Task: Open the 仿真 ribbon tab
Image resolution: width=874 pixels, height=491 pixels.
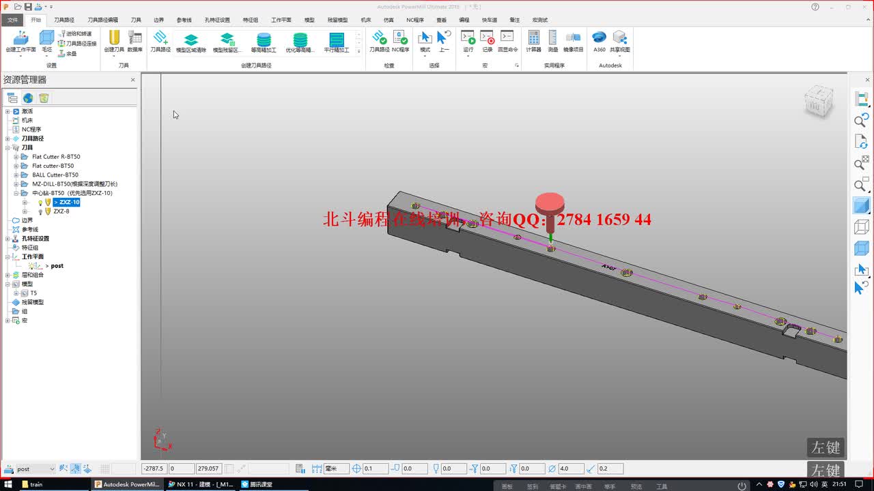Action: pos(389,20)
